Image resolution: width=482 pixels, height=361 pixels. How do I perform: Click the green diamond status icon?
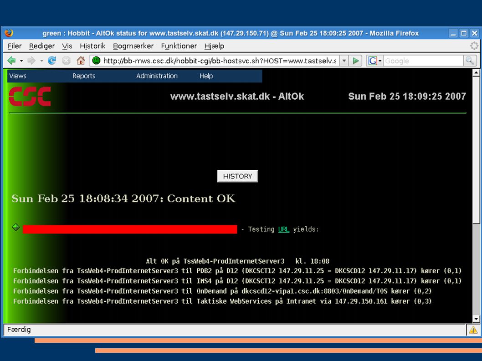[x=15, y=227]
